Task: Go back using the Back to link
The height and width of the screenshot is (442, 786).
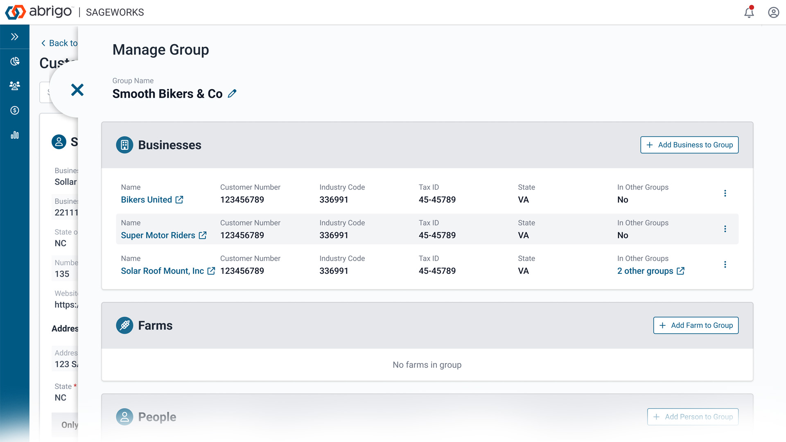Action: coord(59,43)
